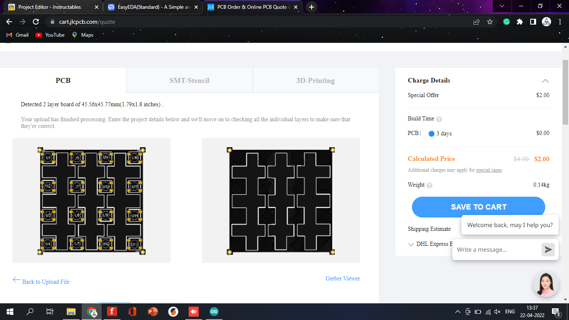Open the Build Time help tooltip icon
569x320 pixels.
click(x=438, y=119)
